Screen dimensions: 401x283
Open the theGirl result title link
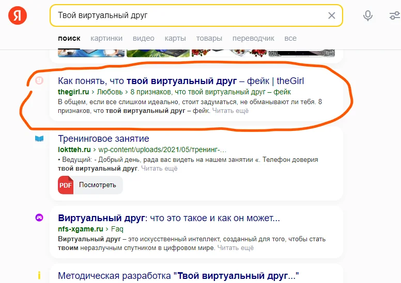[x=181, y=81]
